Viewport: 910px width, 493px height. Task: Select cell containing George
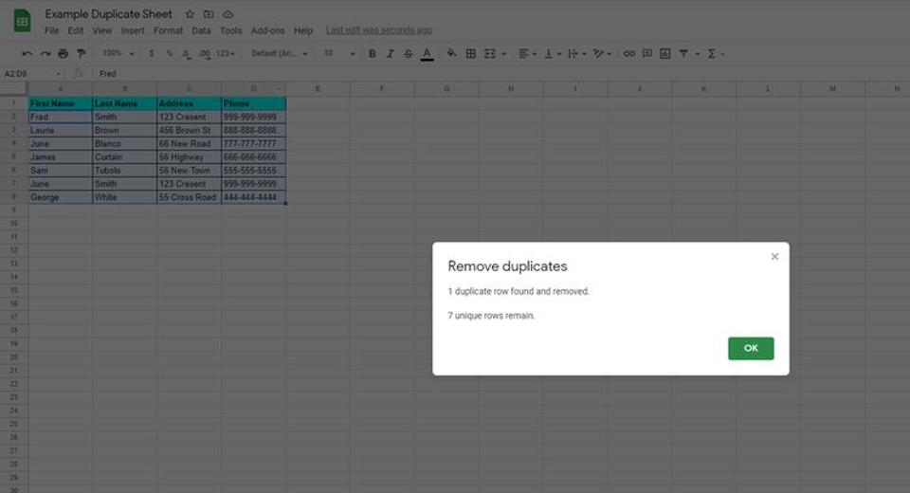click(61, 197)
